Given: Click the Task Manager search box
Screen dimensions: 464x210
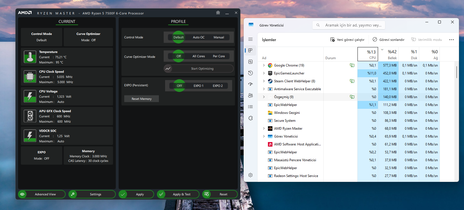Looking at the screenshot, I should point(349,25).
